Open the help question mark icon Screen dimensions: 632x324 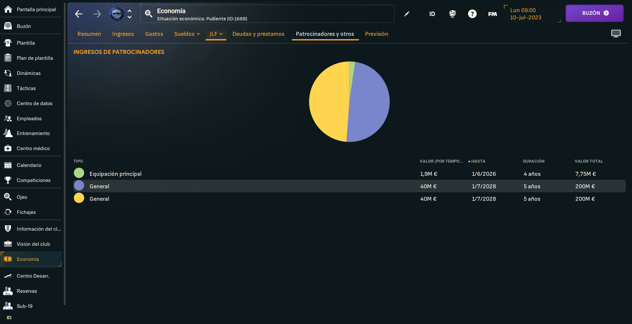(472, 14)
